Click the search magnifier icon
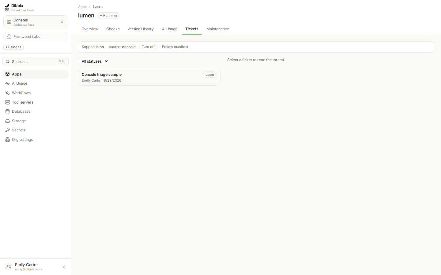This screenshot has height=275, width=441. pos(8,62)
